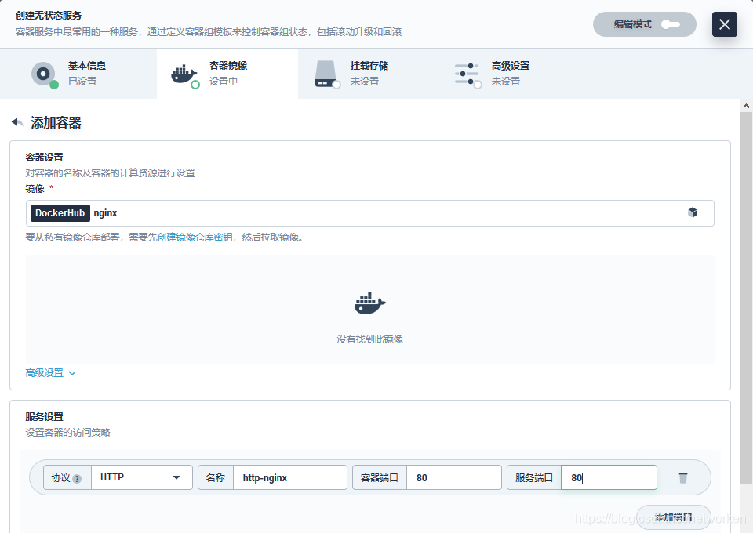The height and width of the screenshot is (533, 753).
Task: Click the storage drive icon for 挂载存储
Action: click(326, 74)
